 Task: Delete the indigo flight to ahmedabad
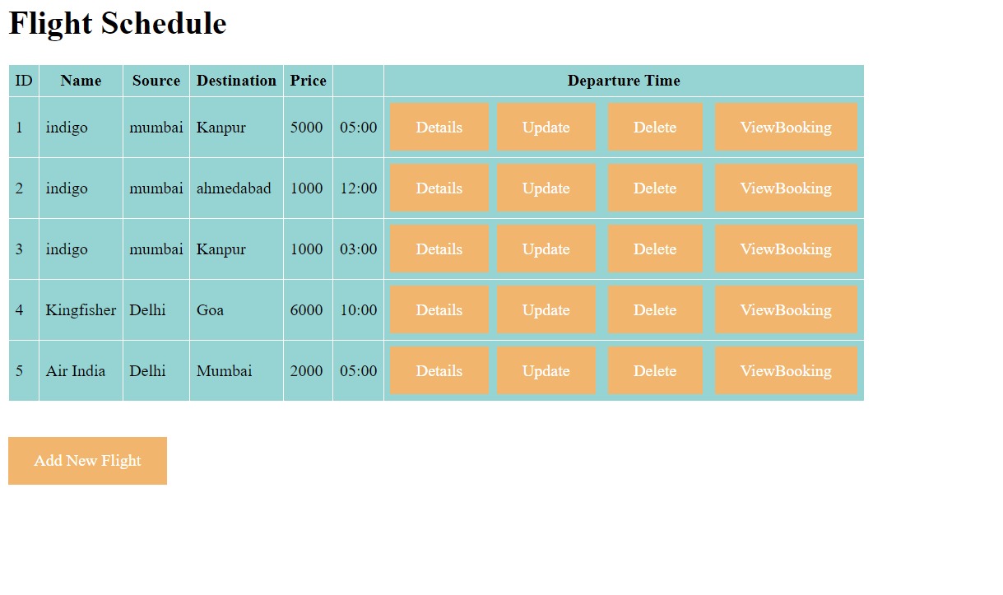click(x=654, y=188)
